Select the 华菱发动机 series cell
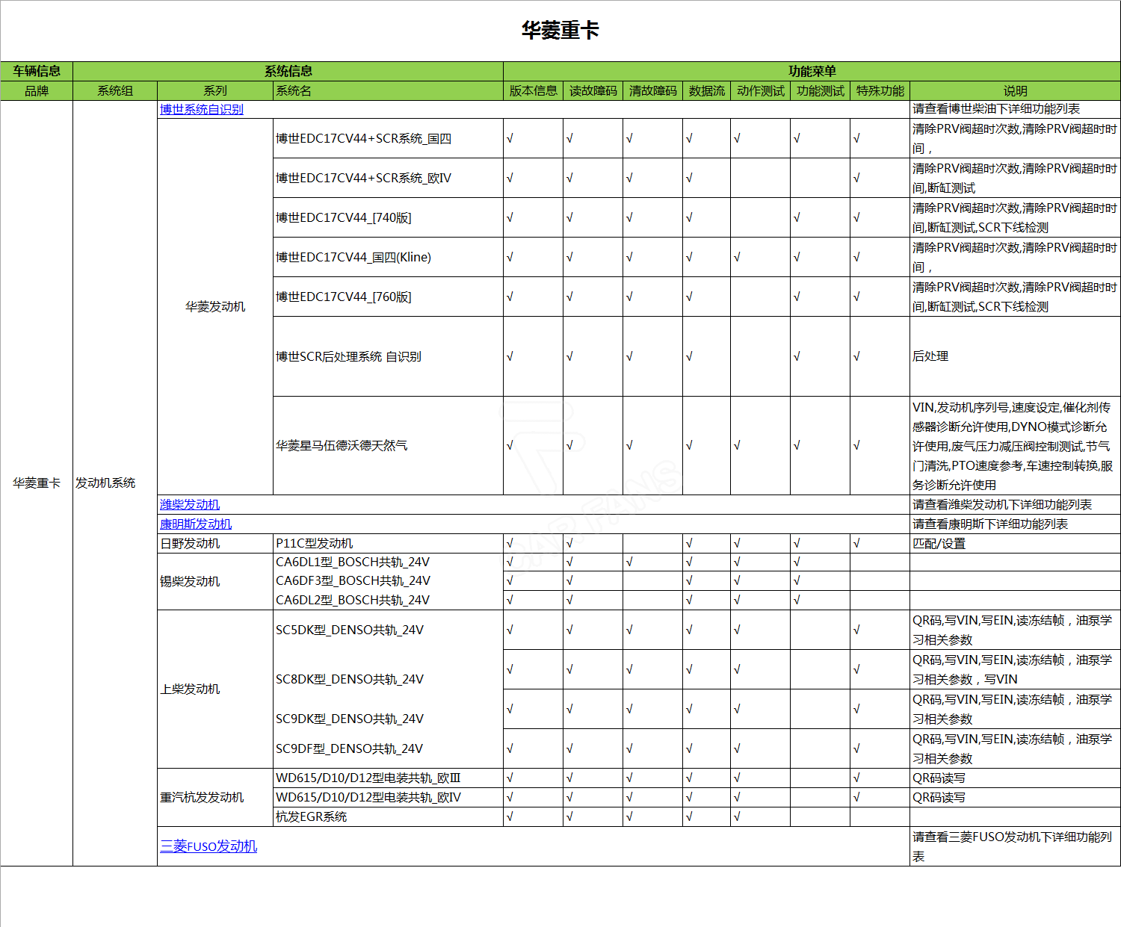1121x927 pixels. click(215, 306)
